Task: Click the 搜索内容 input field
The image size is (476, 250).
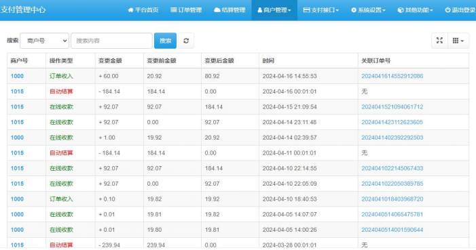Action: click(112, 41)
